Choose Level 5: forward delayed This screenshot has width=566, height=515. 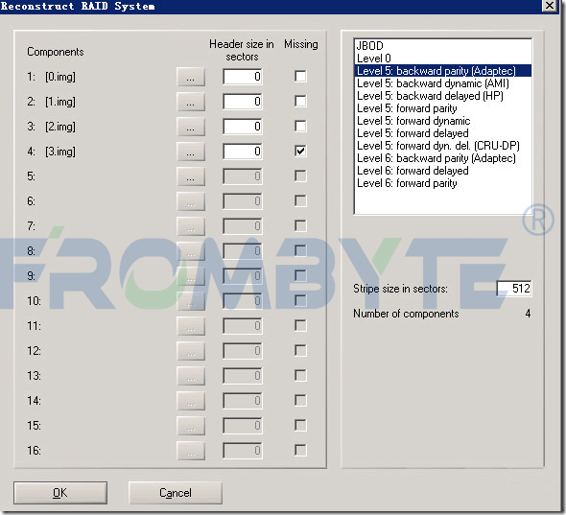pos(442,133)
